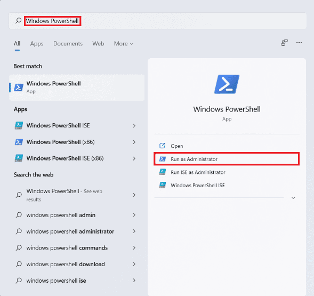The width and height of the screenshot is (314, 296).
Task: Click the account/feedback people icon
Action: pos(284,43)
